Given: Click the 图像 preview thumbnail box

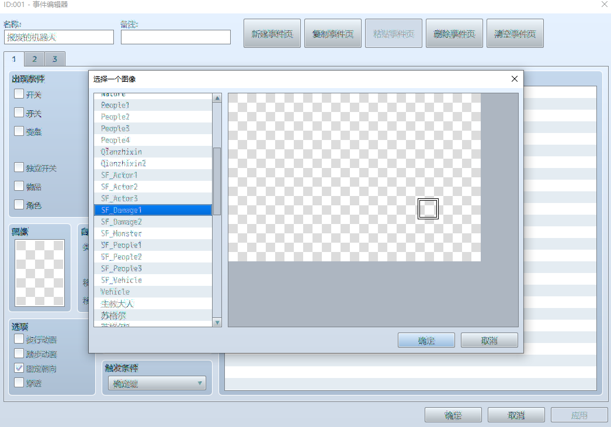Looking at the screenshot, I should click(x=40, y=273).
